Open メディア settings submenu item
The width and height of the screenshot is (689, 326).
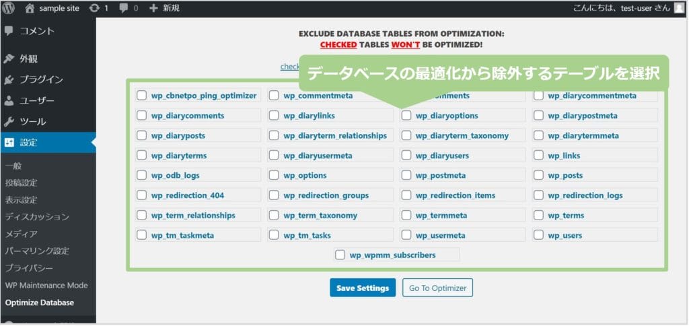pyautogui.click(x=21, y=234)
